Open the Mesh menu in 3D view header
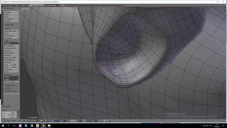 tap(24, 121)
